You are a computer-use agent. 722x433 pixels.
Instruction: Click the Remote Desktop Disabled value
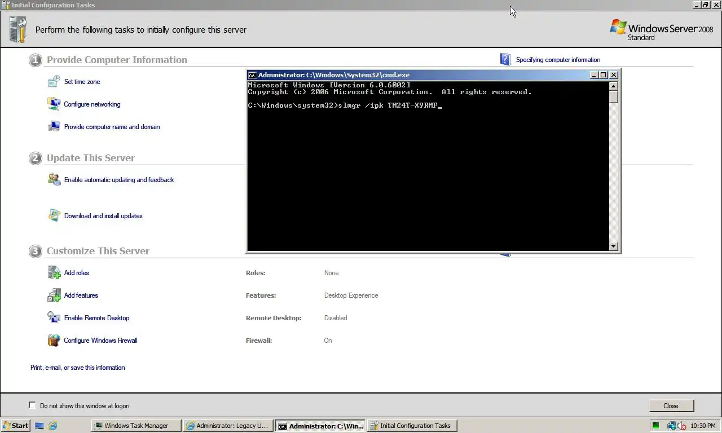tap(336, 318)
